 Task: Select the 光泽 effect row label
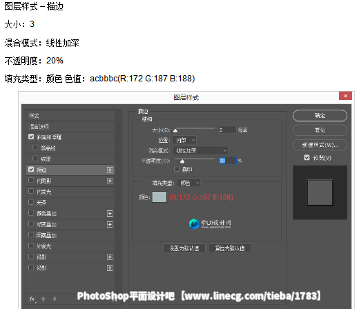41,203
